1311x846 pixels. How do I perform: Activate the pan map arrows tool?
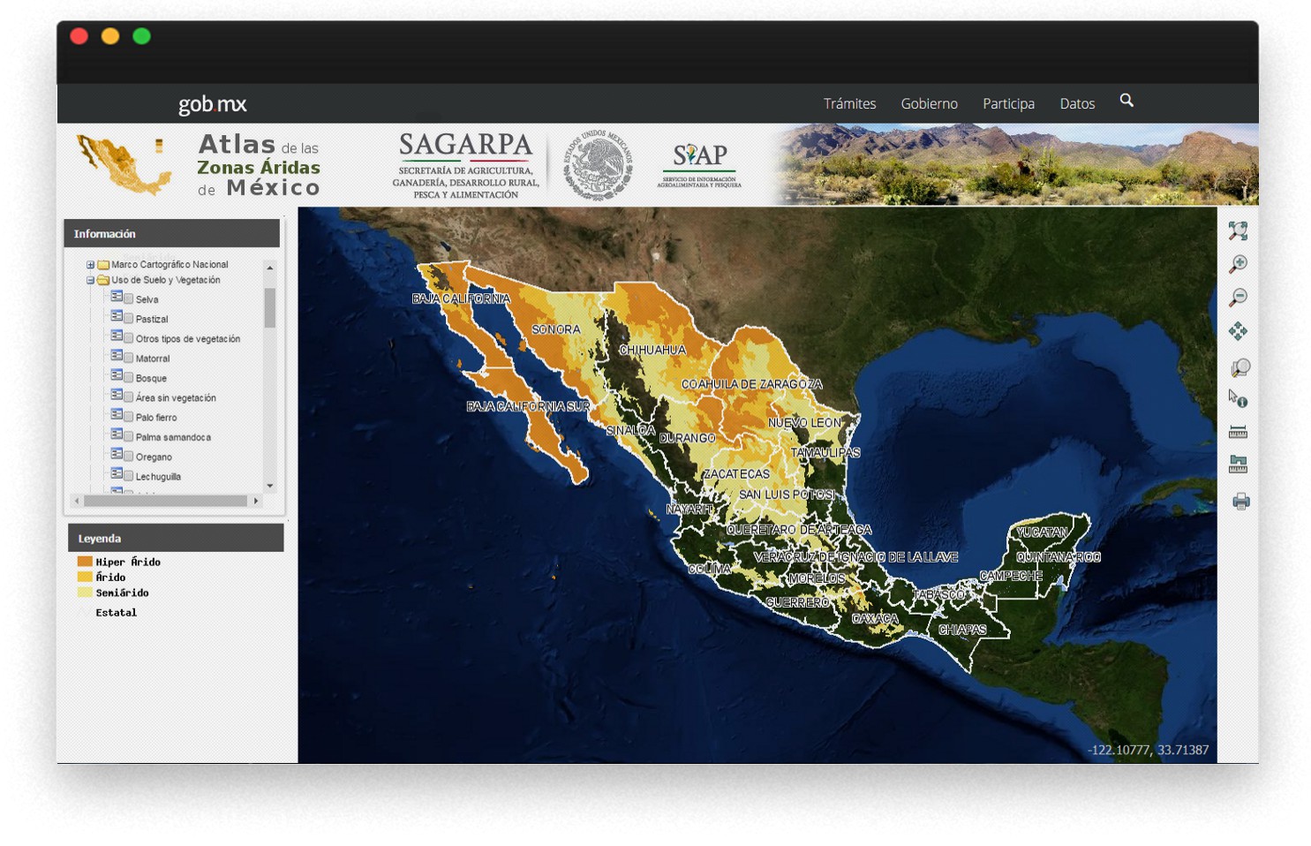pos(1238,331)
